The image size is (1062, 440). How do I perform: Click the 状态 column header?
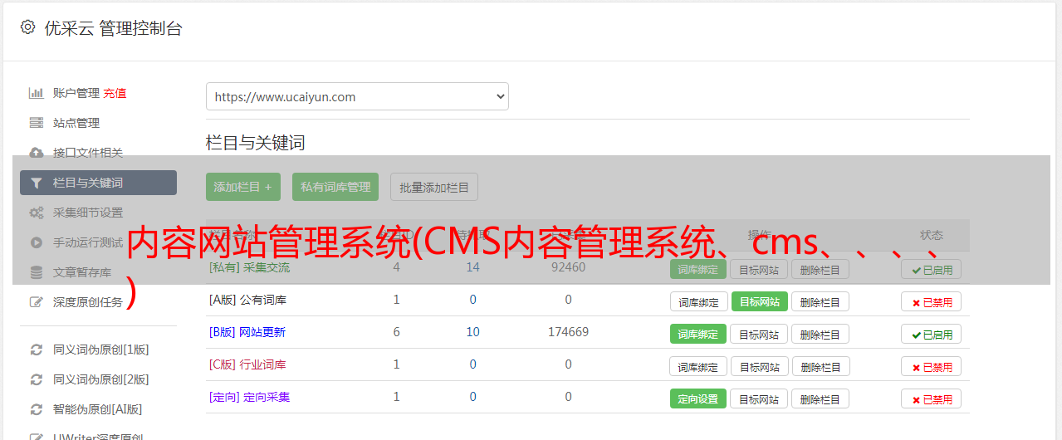pyautogui.click(x=932, y=235)
